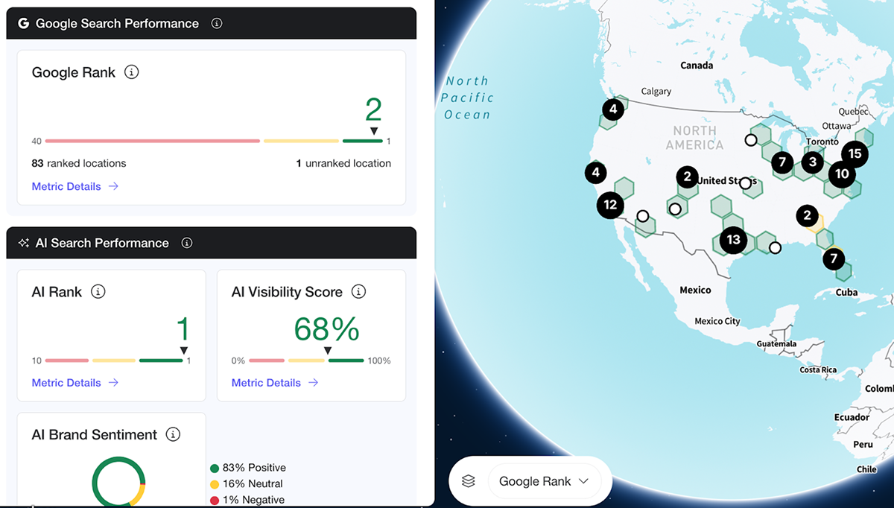
Task: Select the map cluster labeled 13
Action: tap(734, 239)
